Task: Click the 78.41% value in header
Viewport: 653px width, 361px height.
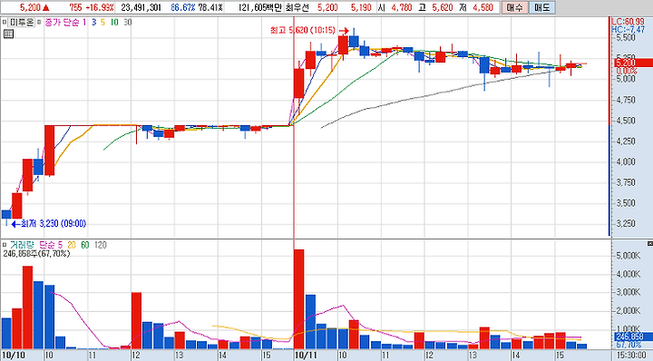Action: click(210, 7)
